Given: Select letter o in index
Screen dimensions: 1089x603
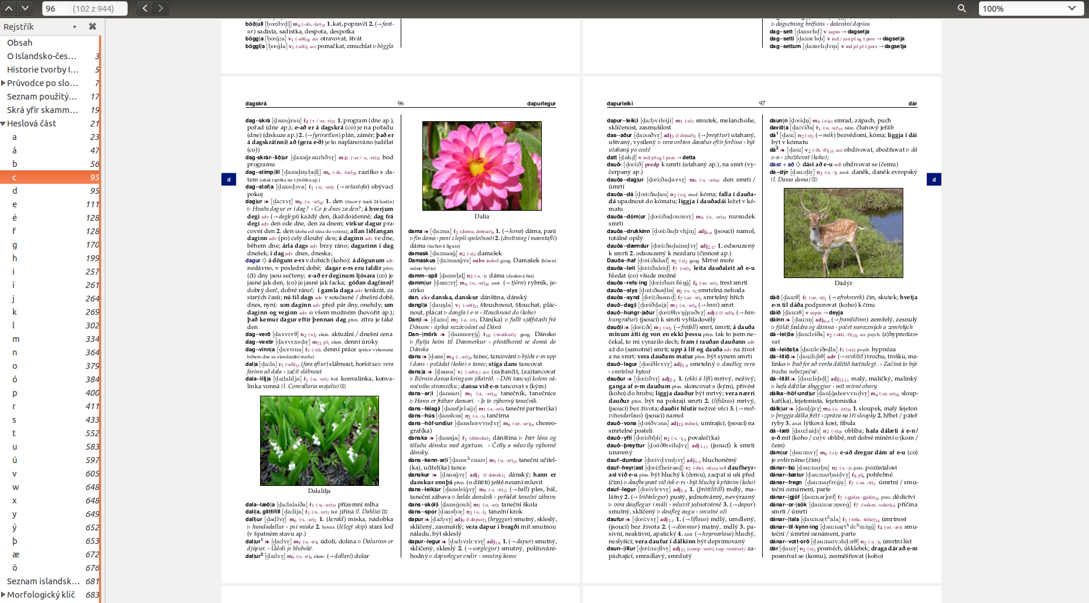Looking at the screenshot, I should coord(50,366).
